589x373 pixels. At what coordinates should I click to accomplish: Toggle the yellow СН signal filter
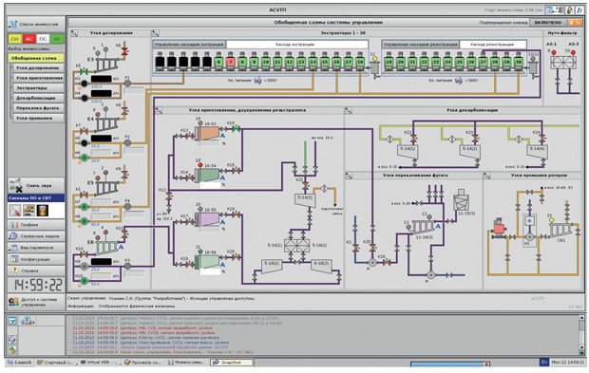(x=15, y=39)
